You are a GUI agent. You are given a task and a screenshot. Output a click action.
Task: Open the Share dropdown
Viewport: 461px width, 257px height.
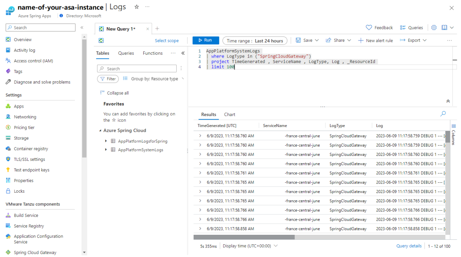coord(338,40)
